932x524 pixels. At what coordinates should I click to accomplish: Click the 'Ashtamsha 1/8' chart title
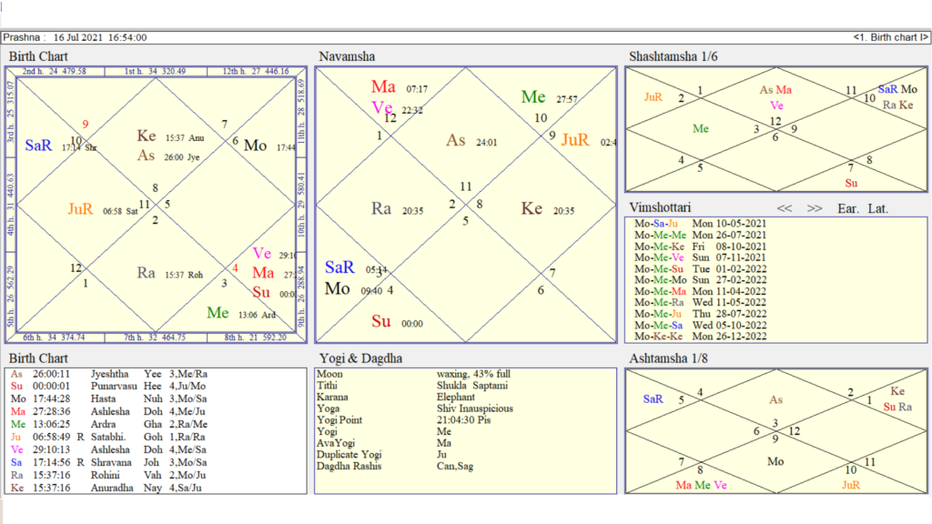(668, 358)
